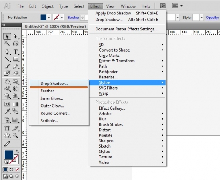
Task: Activate the Eyedropper tool
Action: click(7, 112)
